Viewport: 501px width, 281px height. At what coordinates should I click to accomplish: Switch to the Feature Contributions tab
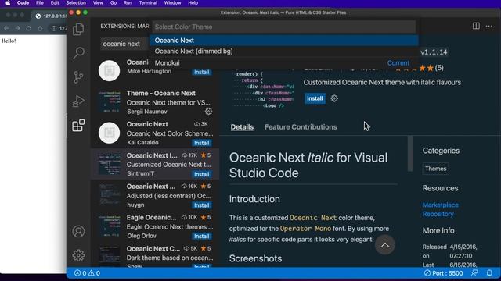[x=301, y=126]
